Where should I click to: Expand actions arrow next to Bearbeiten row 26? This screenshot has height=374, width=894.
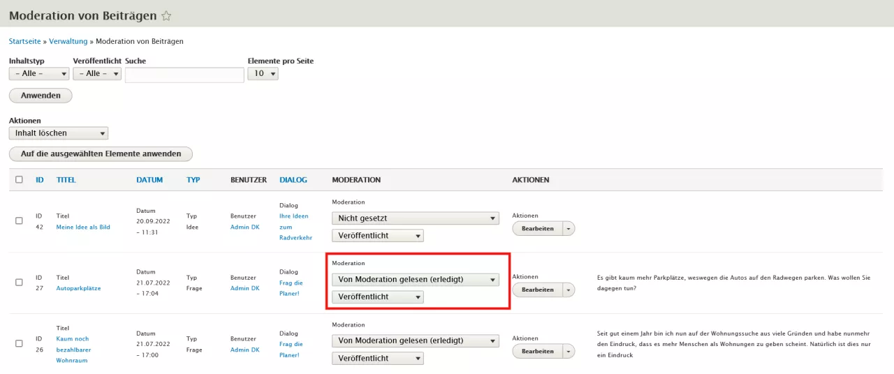coord(568,351)
